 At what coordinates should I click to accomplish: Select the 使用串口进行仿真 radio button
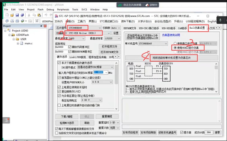(175, 43)
